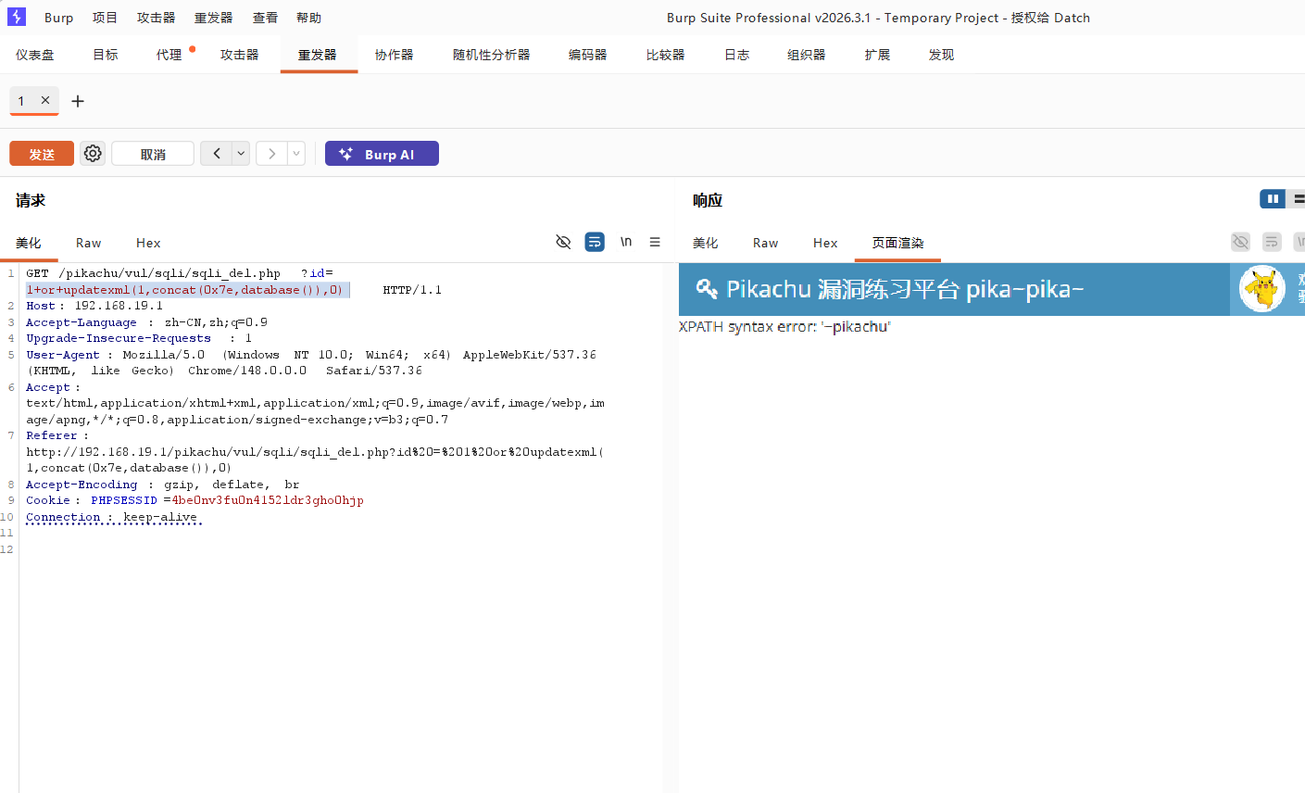Click the 请求 panel heading
The height and width of the screenshot is (793, 1305).
tap(31, 200)
